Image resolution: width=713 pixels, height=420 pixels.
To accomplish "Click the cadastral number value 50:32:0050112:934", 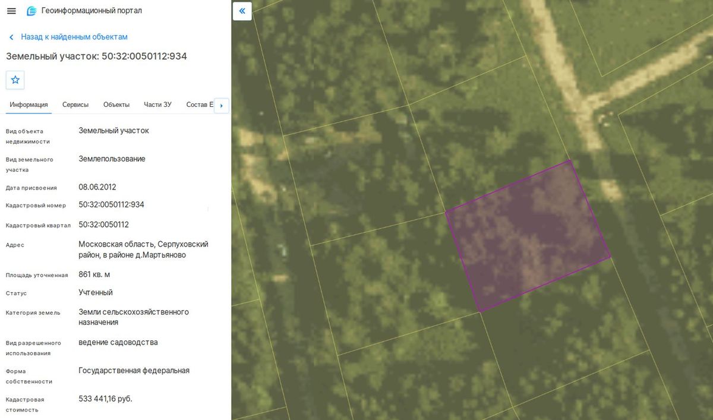I will point(111,204).
